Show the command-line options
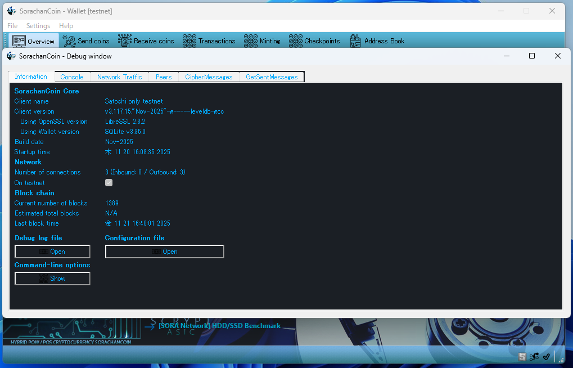The width and height of the screenshot is (573, 368). point(52,279)
